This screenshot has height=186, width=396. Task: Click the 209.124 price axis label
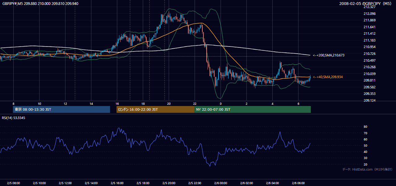point(369,100)
